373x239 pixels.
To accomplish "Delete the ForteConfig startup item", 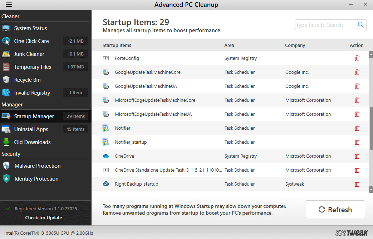I will [x=357, y=58].
